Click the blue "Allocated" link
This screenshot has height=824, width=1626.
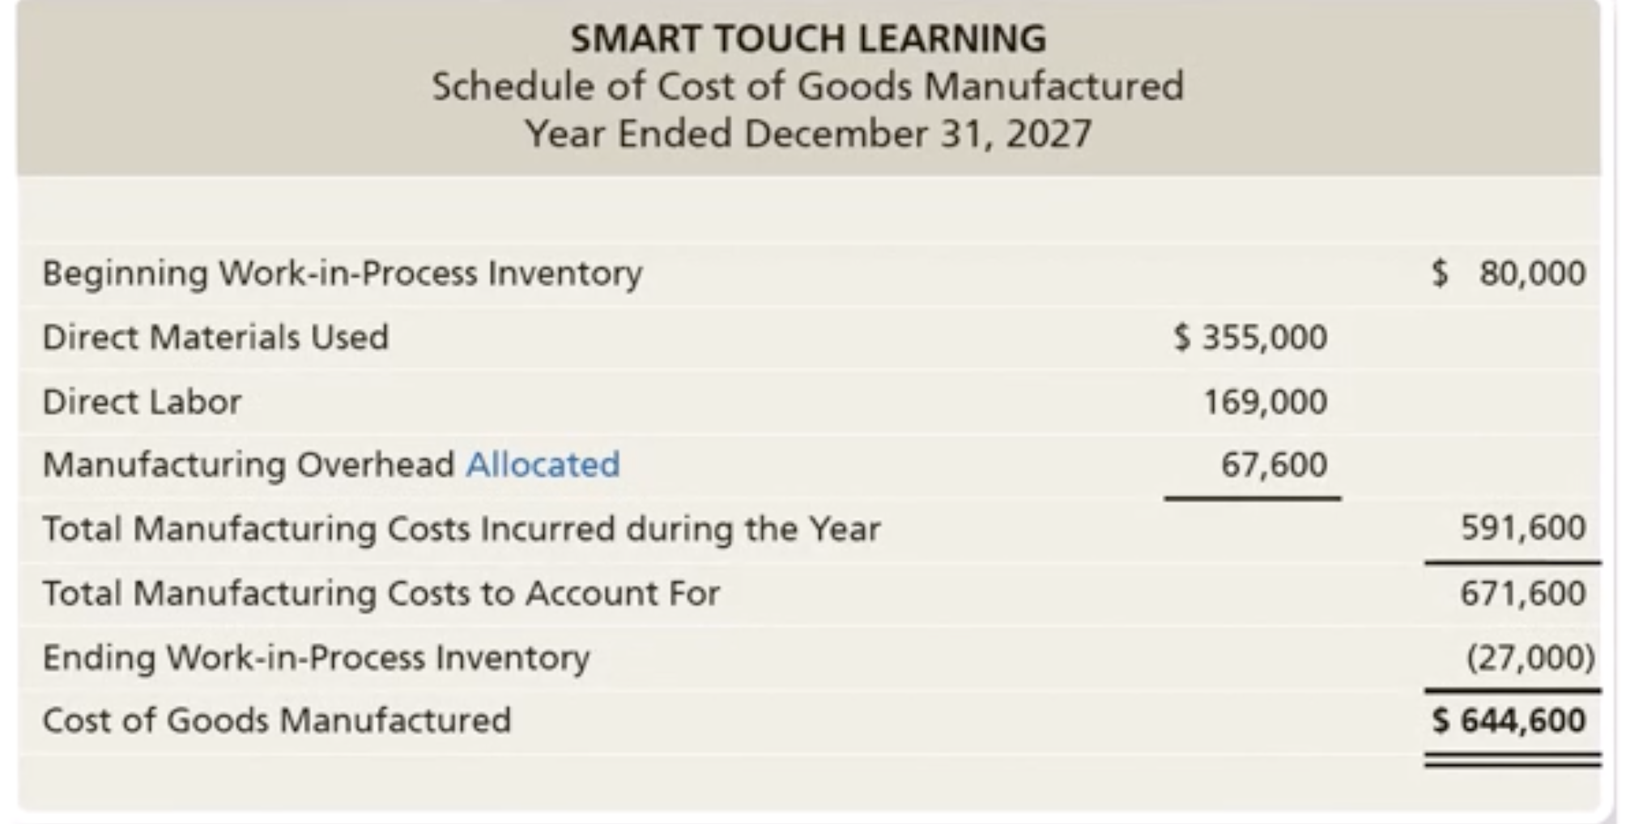[543, 465]
